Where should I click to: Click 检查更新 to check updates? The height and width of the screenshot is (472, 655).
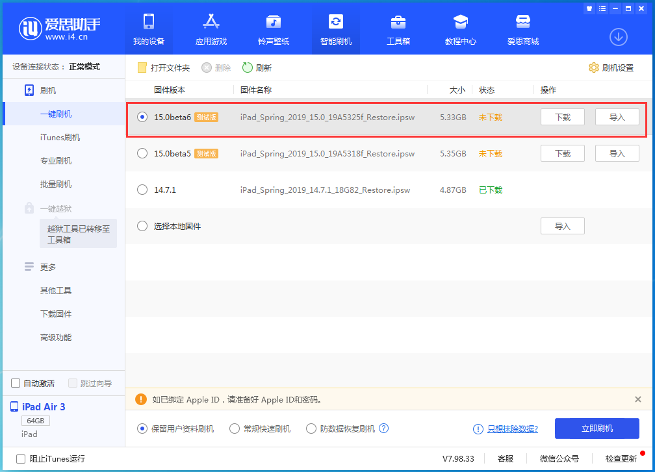point(621,459)
